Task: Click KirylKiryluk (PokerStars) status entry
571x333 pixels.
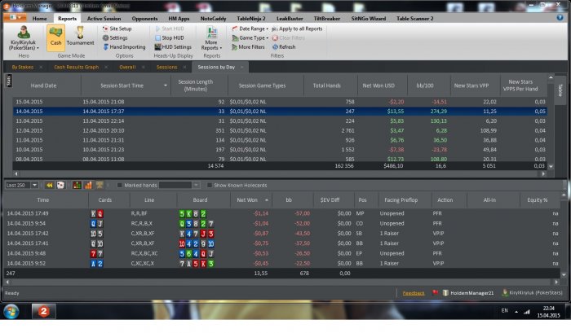Action: [532, 292]
